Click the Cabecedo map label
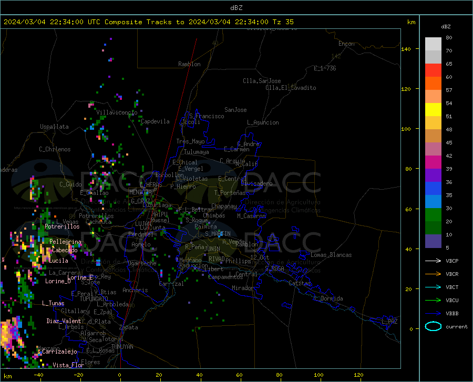The width and height of the screenshot is (473, 382). pos(65,250)
